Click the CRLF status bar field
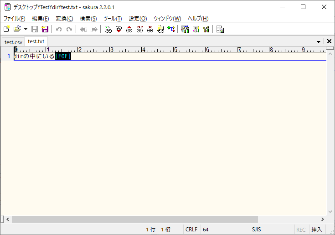Viewport: 335px width, 235px height. tap(191, 230)
